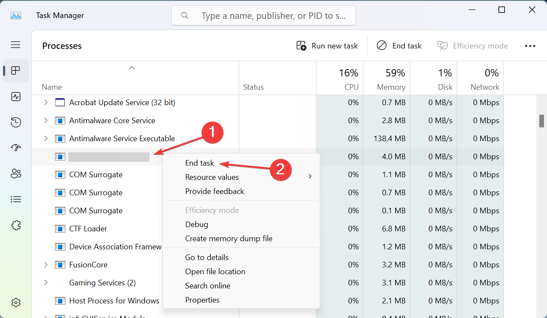Choose Go to details menu entry
Image resolution: width=547 pixels, height=318 pixels.
[207, 257]
